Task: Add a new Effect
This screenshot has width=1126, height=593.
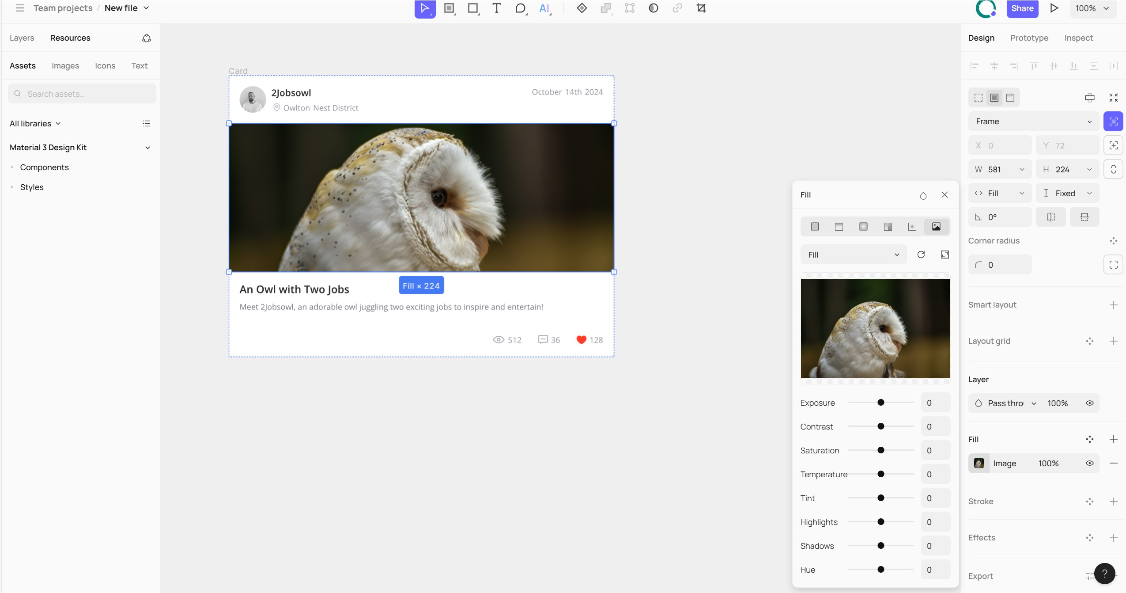Action: 1113,538
